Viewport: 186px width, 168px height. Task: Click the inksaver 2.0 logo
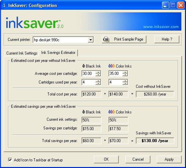[x=35, y=23]
